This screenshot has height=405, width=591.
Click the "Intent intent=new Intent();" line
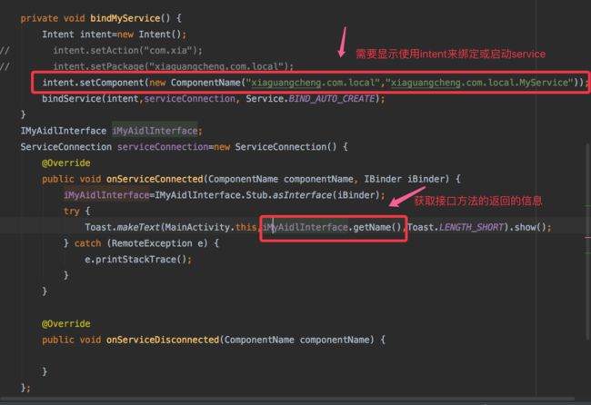click(x=115, y=35)
